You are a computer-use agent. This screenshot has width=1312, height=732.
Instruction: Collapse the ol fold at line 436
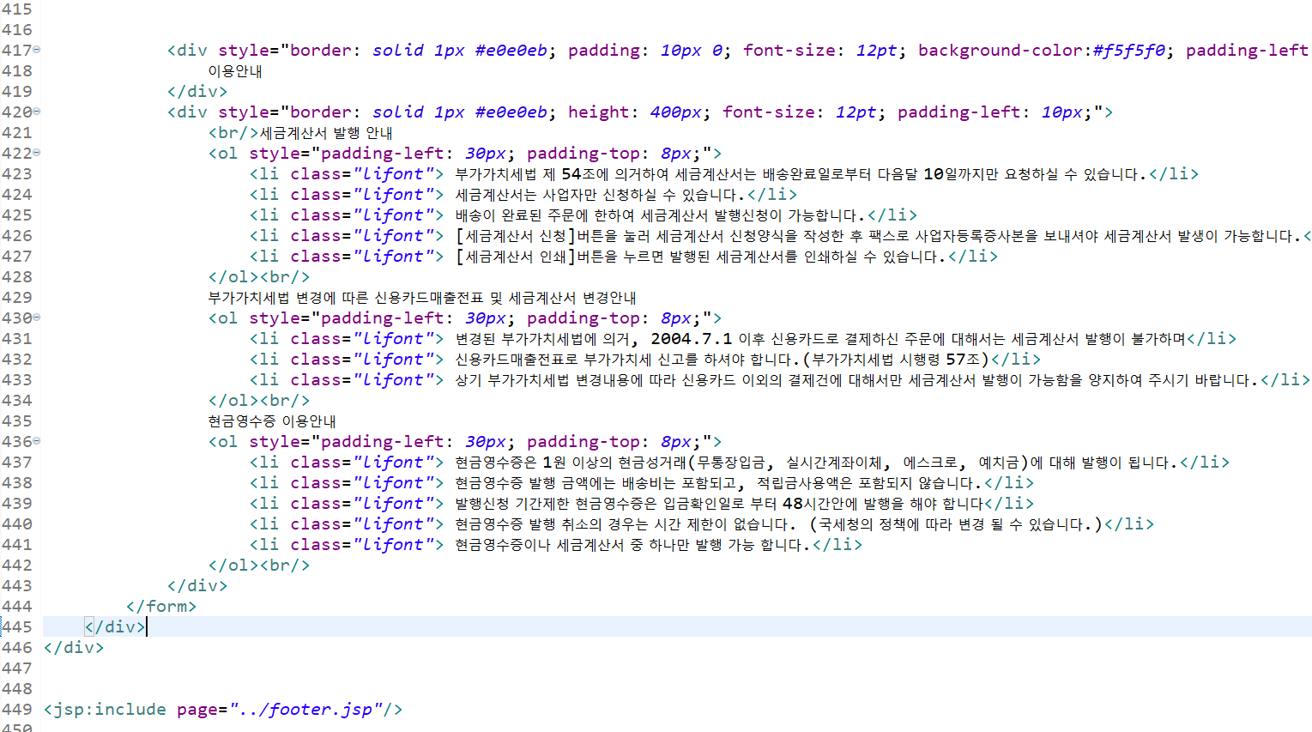click(36, 441)
